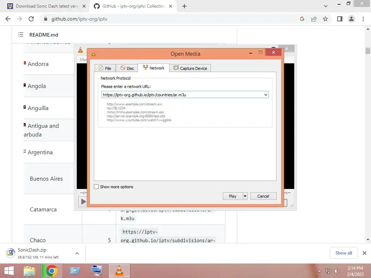Viewport: 371px width, 278px height.
Task: Click the scrollbar up arrow
Action: [x=368, y=29]
